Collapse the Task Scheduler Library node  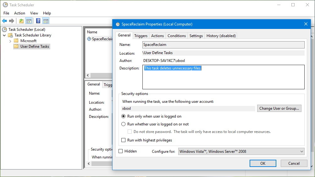(4, 35)
